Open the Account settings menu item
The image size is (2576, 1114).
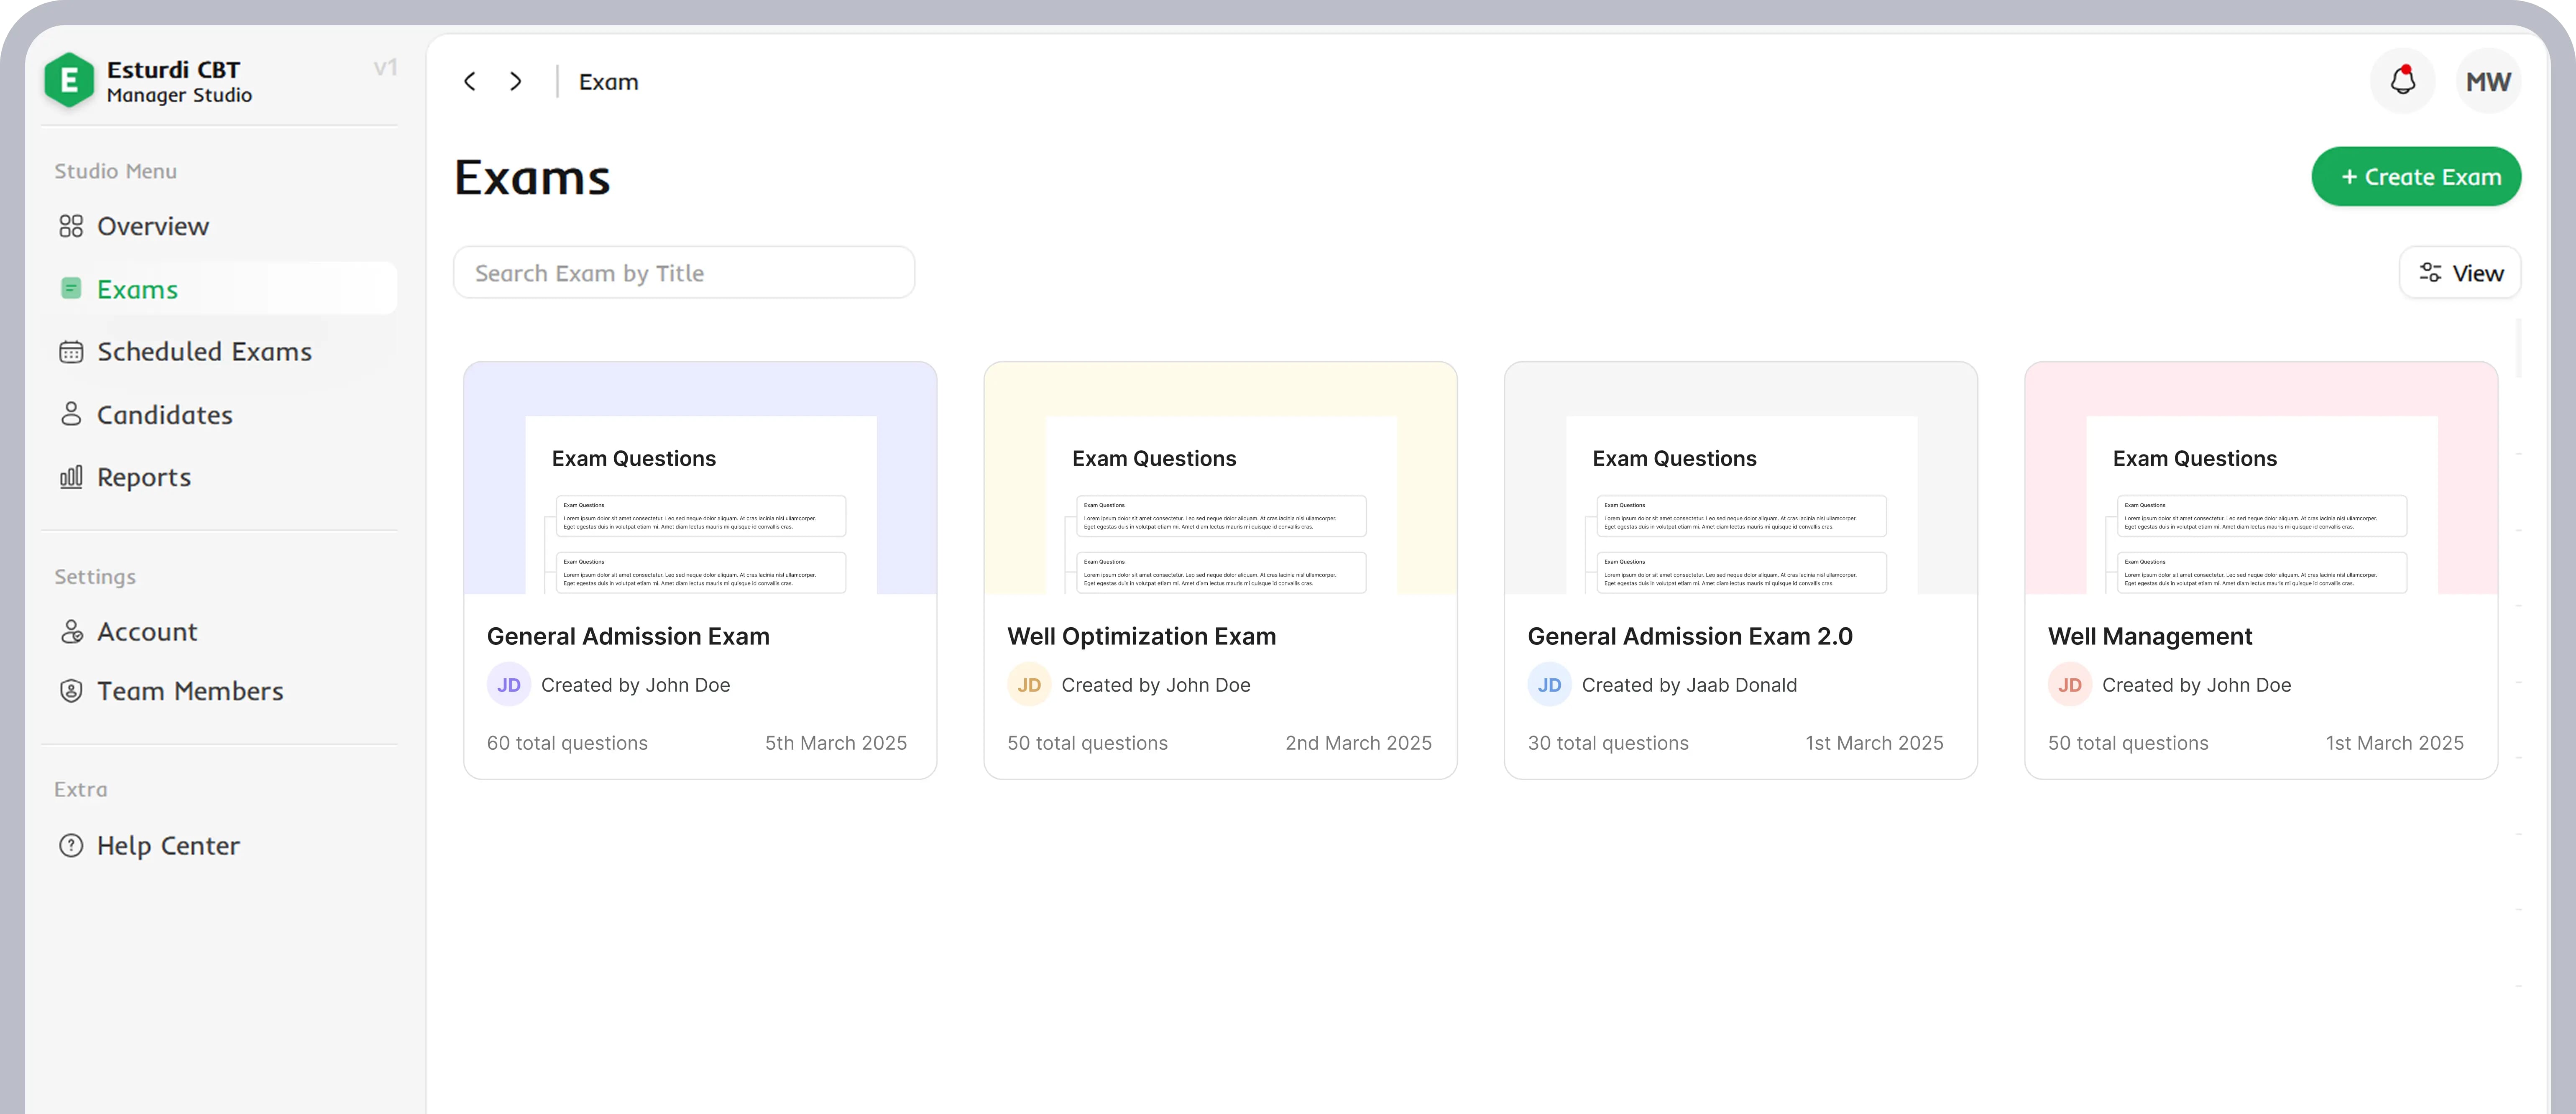coord(147,632)
